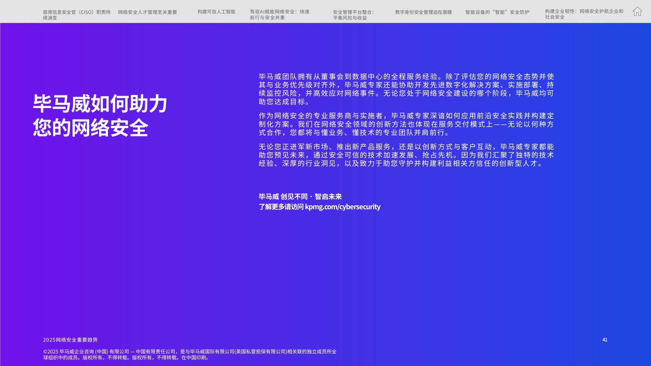Navigate to 数字身份安全管理迫在眉睫 section
651x366 pixels.
click(x=423, y=12)
